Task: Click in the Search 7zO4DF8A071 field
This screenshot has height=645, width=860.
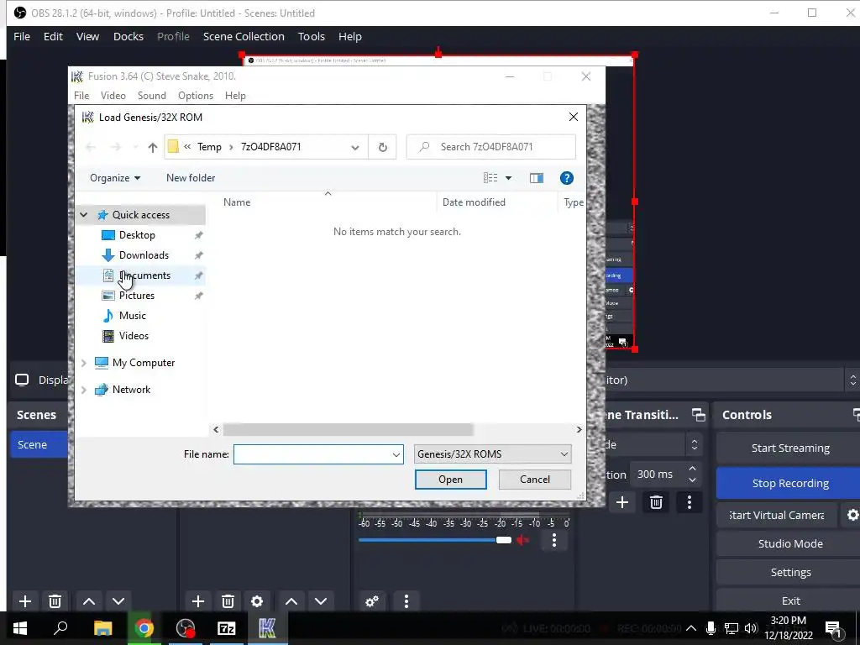Action: click(490, 147)
